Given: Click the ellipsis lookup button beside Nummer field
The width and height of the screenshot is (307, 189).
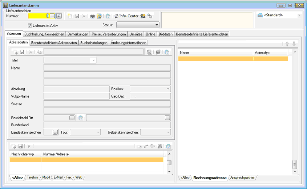Looking at the screenshot, I should pyautogui.click(x=52, y=16).
